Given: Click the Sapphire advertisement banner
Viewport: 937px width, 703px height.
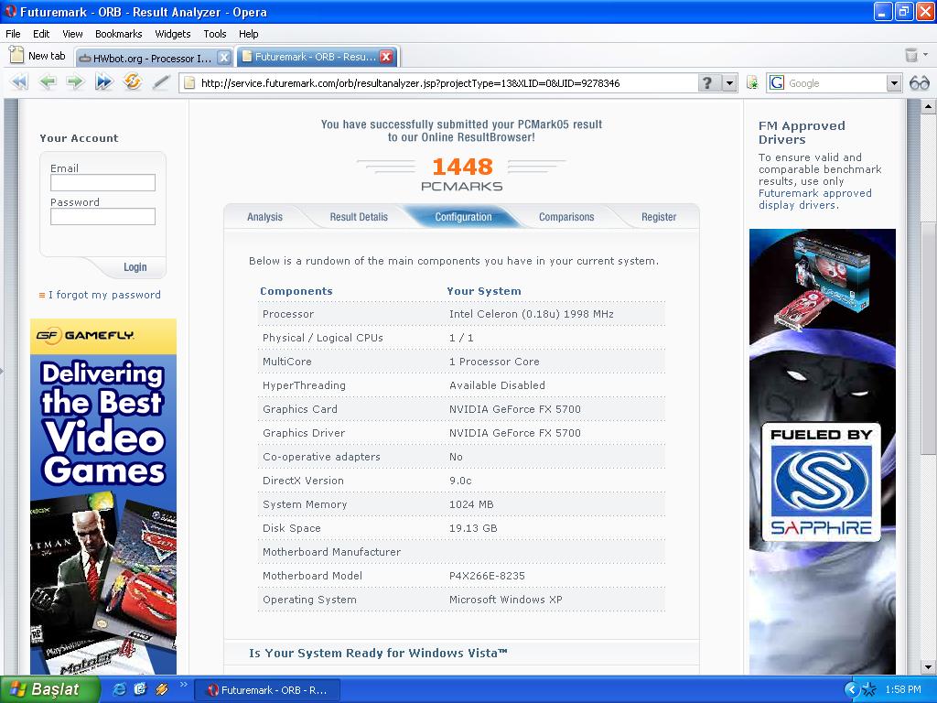Looking at the screenshot, I should (823, 452).
